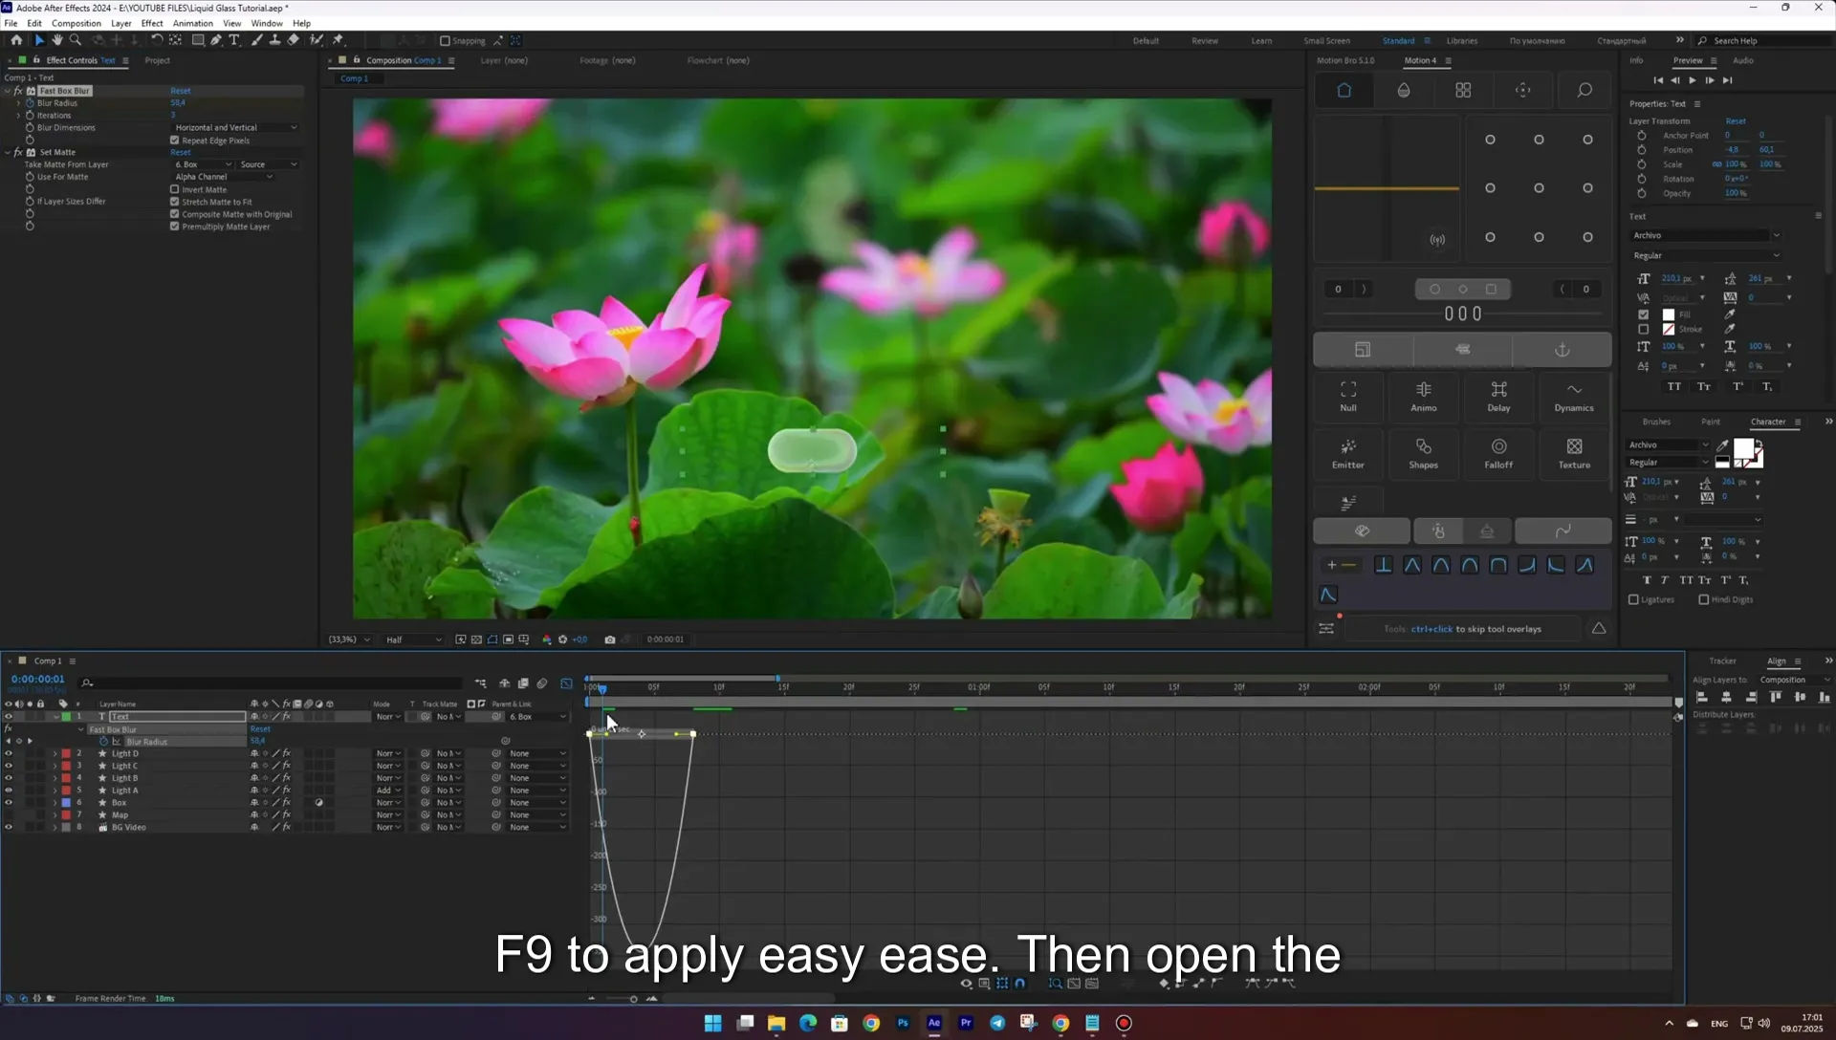The image size is (1836, 1040).
Task: Toggle Premultiply Matte Layer checkbox
Action: (175, 227)
